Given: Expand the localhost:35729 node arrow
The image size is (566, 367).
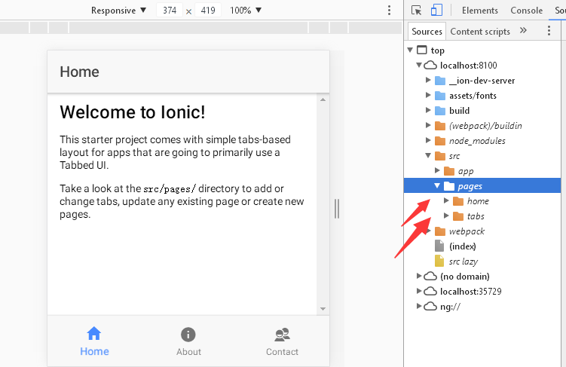Looking at the screenshot, I should pos(419,291).
